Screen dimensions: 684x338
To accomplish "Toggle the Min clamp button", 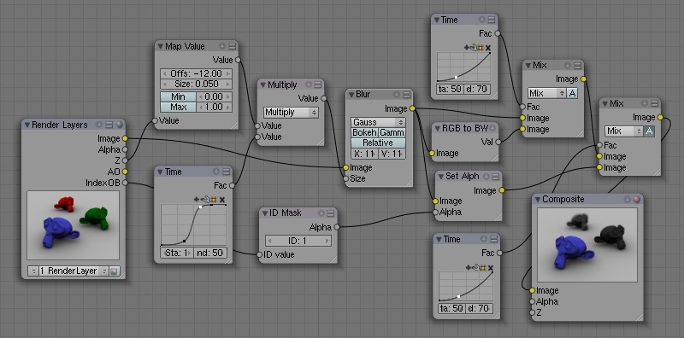I will coord(178,96).
